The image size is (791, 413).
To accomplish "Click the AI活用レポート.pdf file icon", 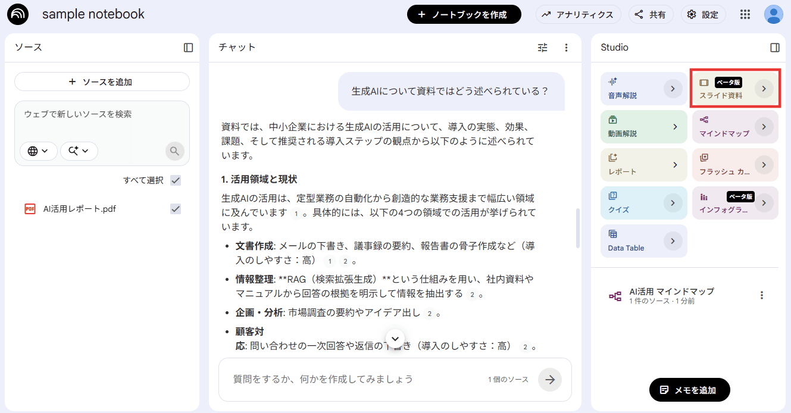I will 30,209.
